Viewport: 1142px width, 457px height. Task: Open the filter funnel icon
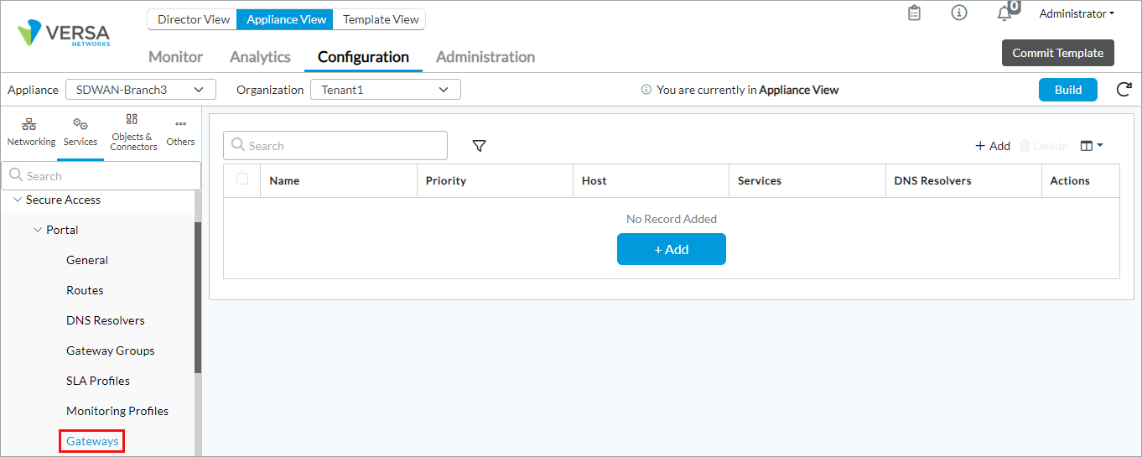click(x=479, y=146)
